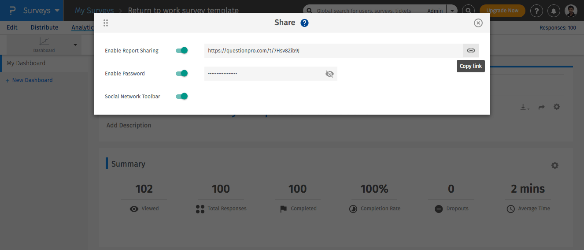Screen dimensions: 584x250
Task: Grab the Share dialog drag handle
Action: 106,23
